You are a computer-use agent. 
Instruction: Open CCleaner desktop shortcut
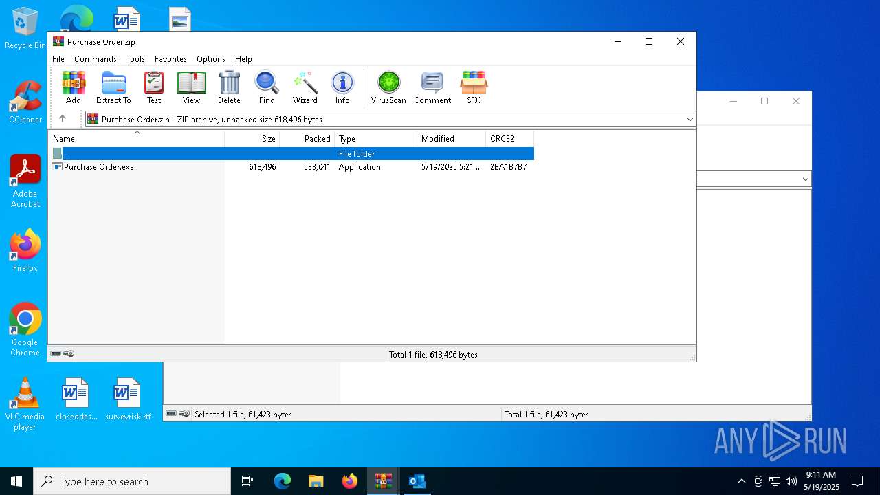pyautogui.click(x=25, y=103)
